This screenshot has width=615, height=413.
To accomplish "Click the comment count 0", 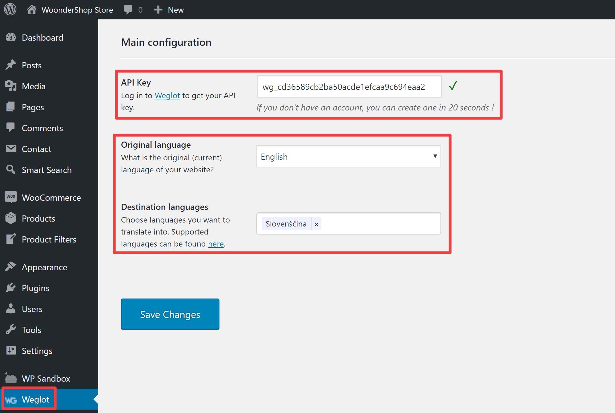I will pyautogui.click(x=140, y=10).
